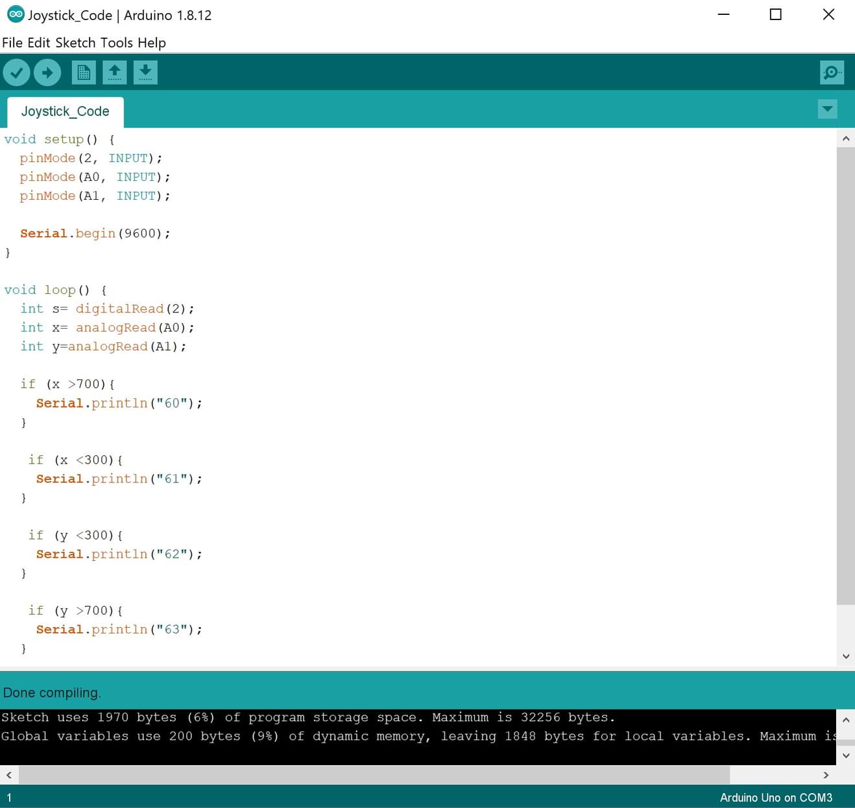
Task: Open the Sketch menu
Action: (x=75, y=43)
